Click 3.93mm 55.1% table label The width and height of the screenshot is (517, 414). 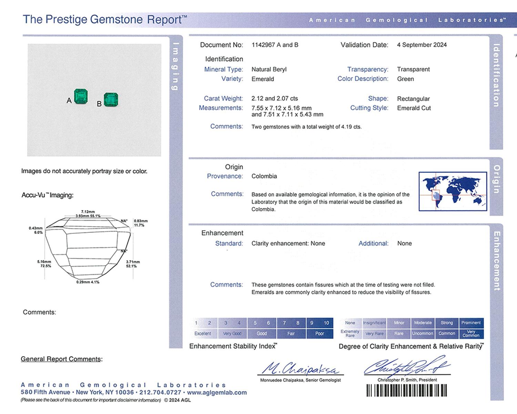[88, 216]
